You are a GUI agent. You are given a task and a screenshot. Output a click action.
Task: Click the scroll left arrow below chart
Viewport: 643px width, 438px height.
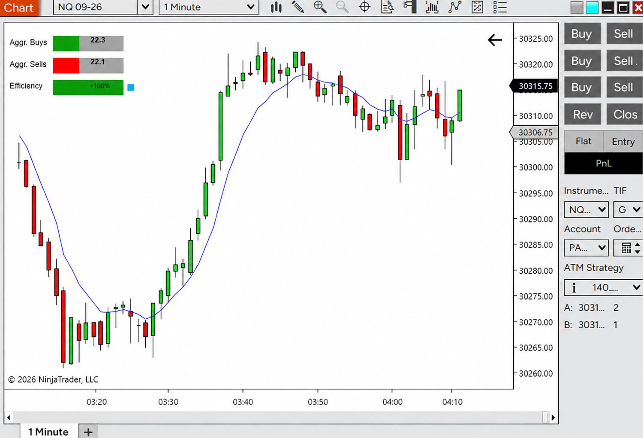click(x=9, y=417)
